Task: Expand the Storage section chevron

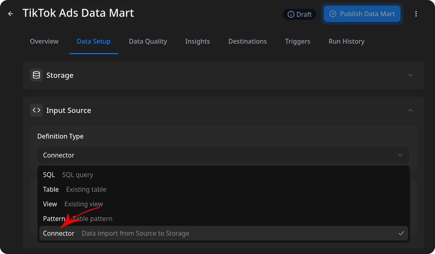Action: point(411,75)
